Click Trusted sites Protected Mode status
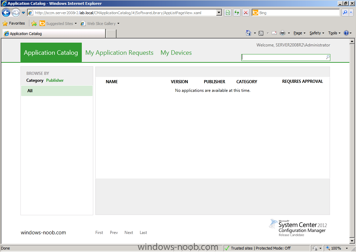 261,248
